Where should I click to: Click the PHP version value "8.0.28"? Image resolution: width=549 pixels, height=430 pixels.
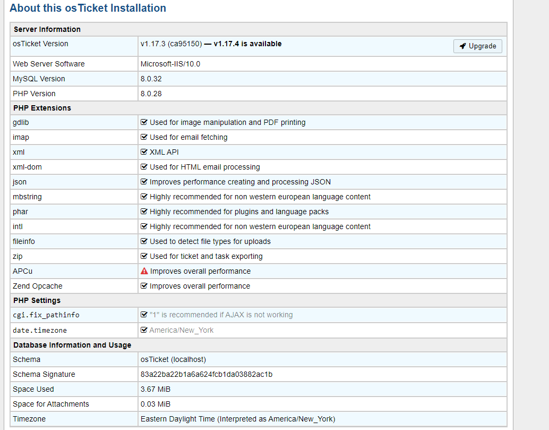pyautogui.click(x=151, y=94)
